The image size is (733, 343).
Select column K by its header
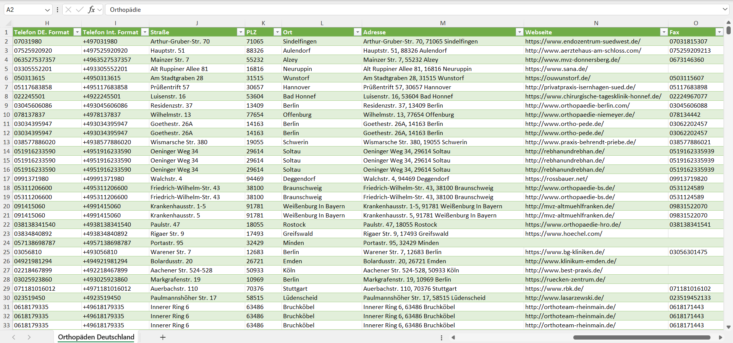pos(264,23)
